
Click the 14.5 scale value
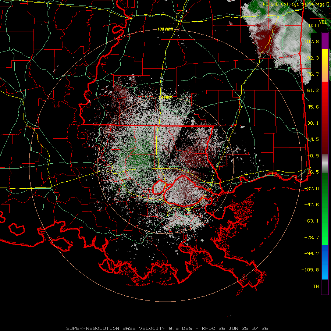[313, 139]
